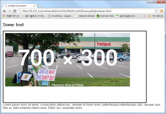Open the Chrome hamburger menu
This screenshot has height=114, width=166.
click(162, 11)
